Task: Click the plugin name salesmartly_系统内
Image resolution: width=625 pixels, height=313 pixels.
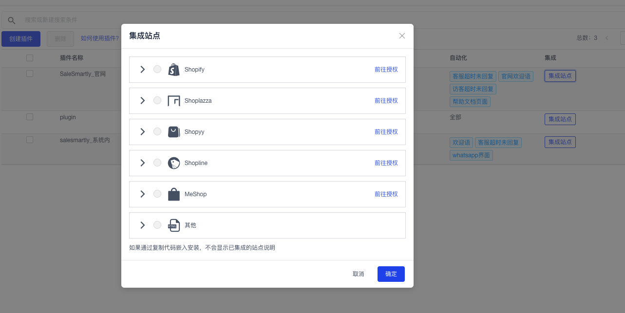Action: coord(85,140)
